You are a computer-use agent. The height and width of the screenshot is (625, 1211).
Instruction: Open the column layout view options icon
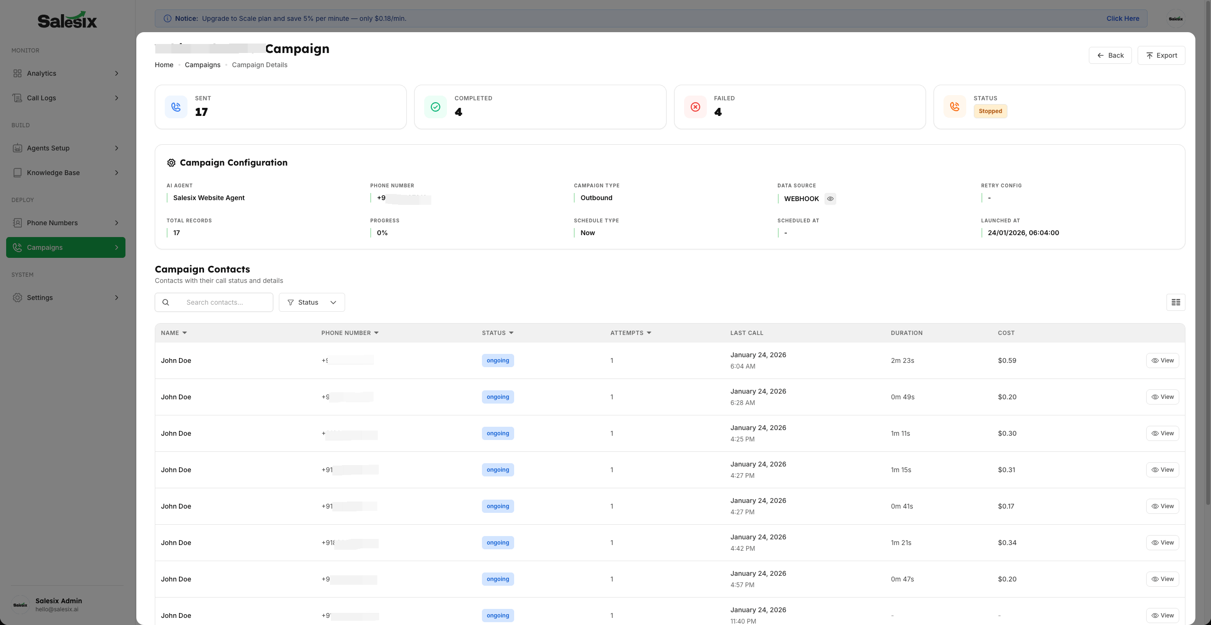click(1175, 302)
